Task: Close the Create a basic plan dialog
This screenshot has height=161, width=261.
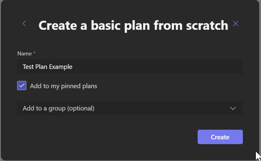Action: (x=236, y=23)
